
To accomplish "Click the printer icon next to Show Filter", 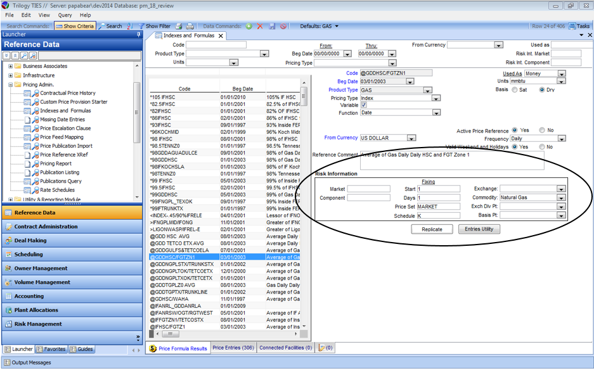I will (179, 27).
